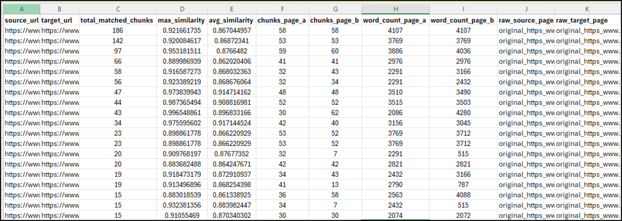Select max_similarity cell 0.920084617
The height and width of the screenshot is (221, 622).
coord(182,41)
